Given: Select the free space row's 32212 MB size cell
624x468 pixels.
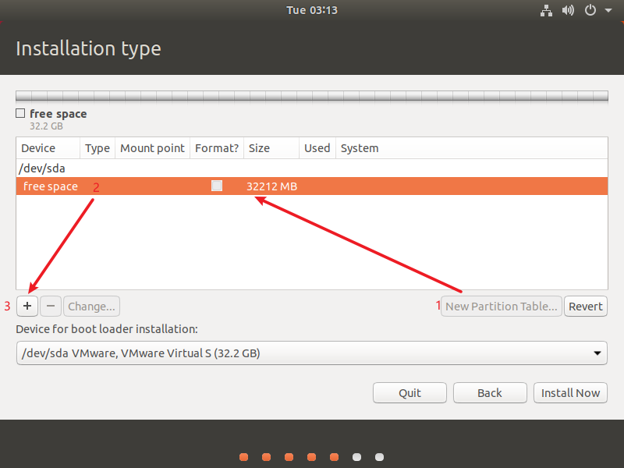Looking at the screenshot, I should tap(271, 186).
